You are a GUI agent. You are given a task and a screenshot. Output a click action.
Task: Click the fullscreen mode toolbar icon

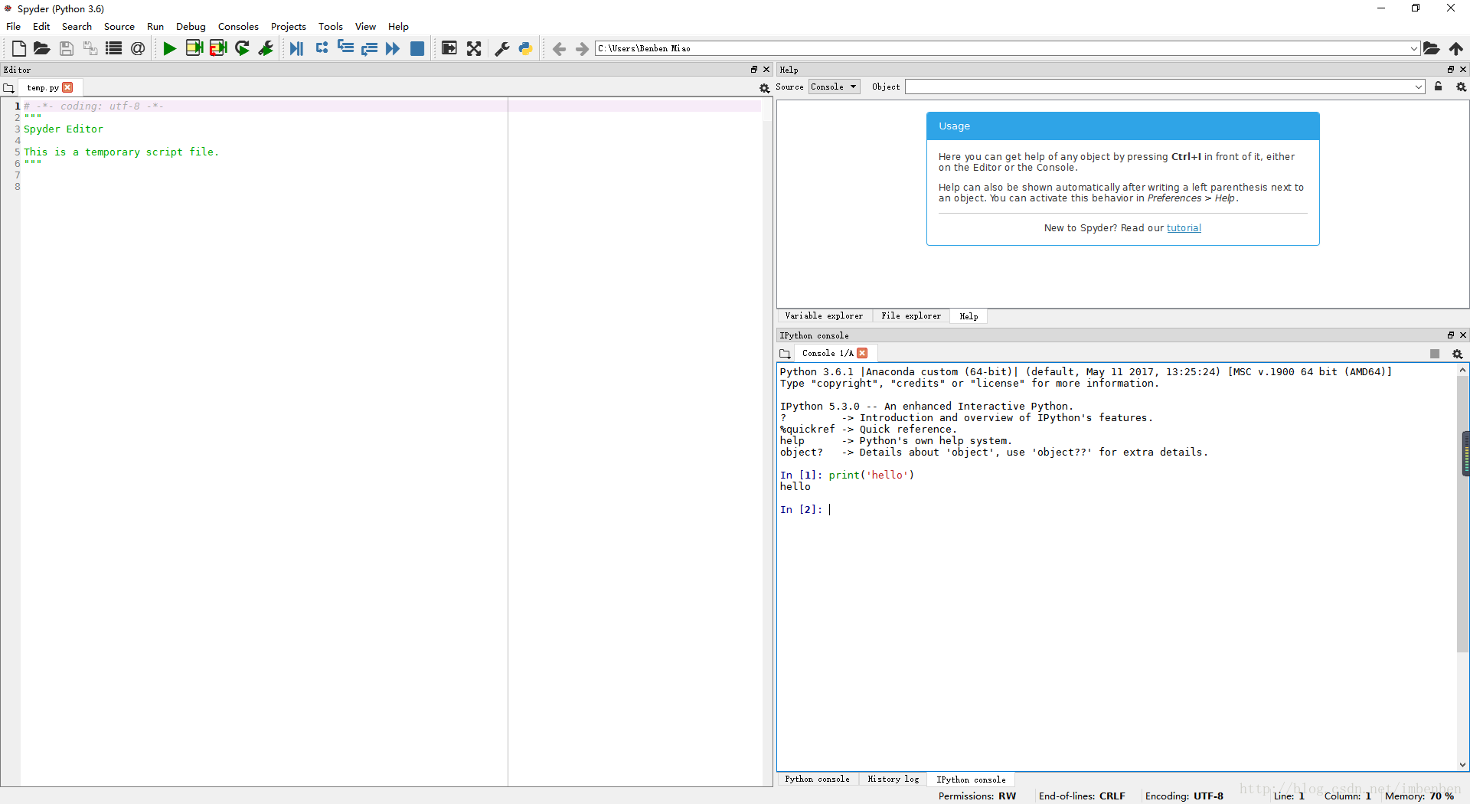[474, 49]
